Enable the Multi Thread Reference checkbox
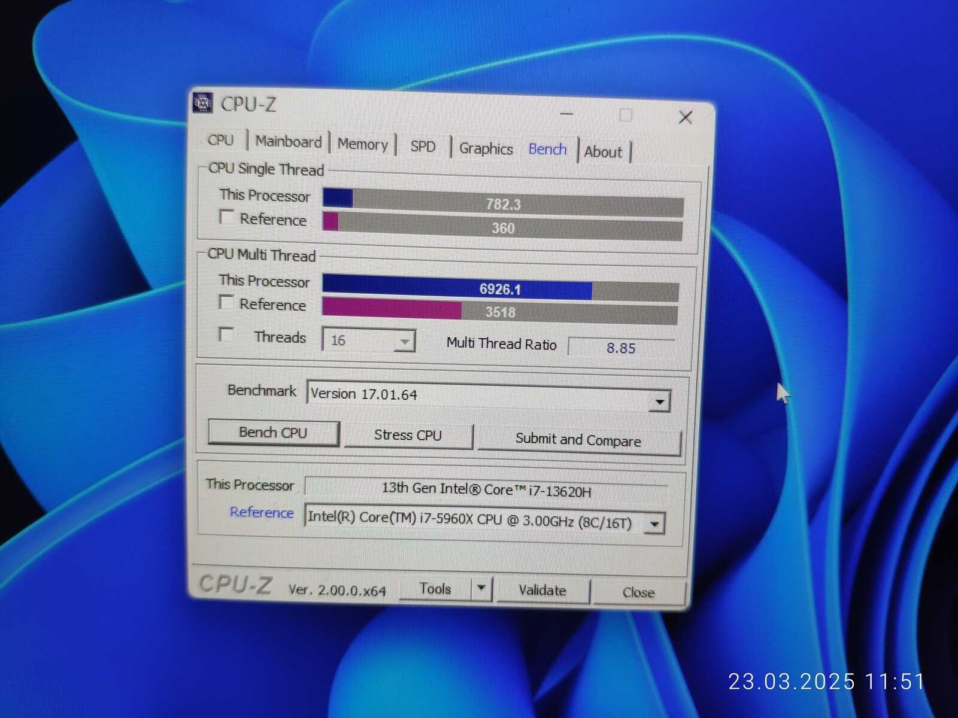The image size is (958, 718). 226,302
